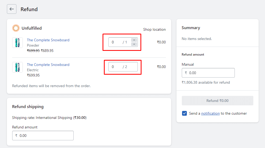Click the Summary panel heading
The width and height of the screenshot is (265, 148).
191,28
